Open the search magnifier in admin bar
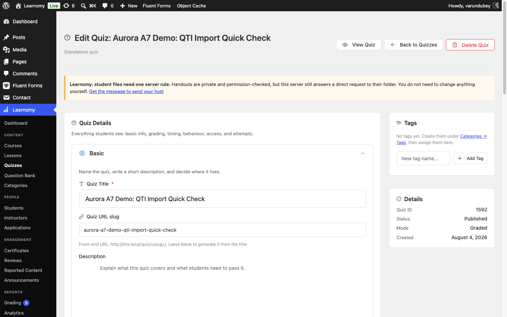The width and height of the screenshot is (507, 317). click(83, 6)
